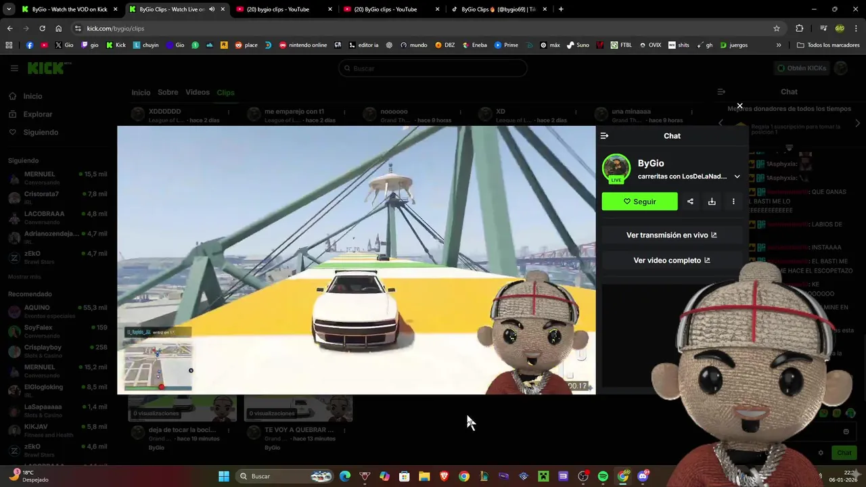Viewport: 866px width, 487px height.
Task: Open 'Todos los marcadores' folder
Action: pos(828,45)
